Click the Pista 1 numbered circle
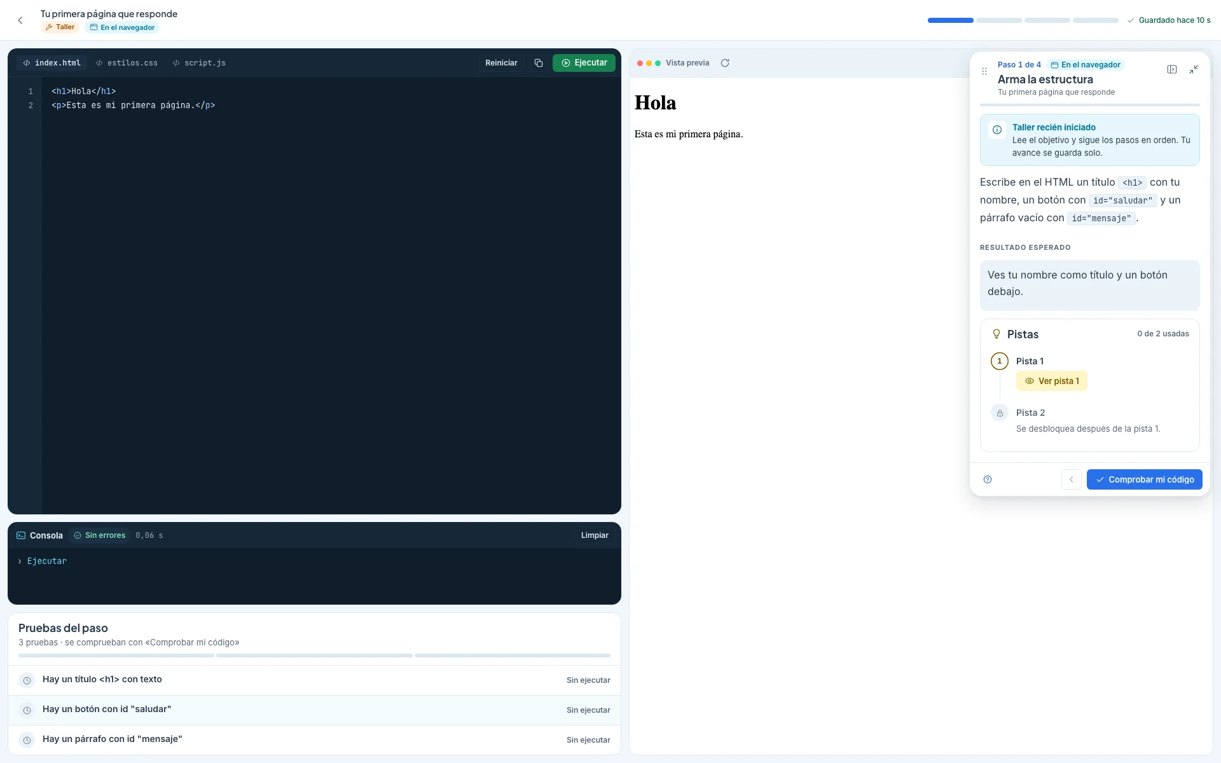 (x=1000, y=361)
